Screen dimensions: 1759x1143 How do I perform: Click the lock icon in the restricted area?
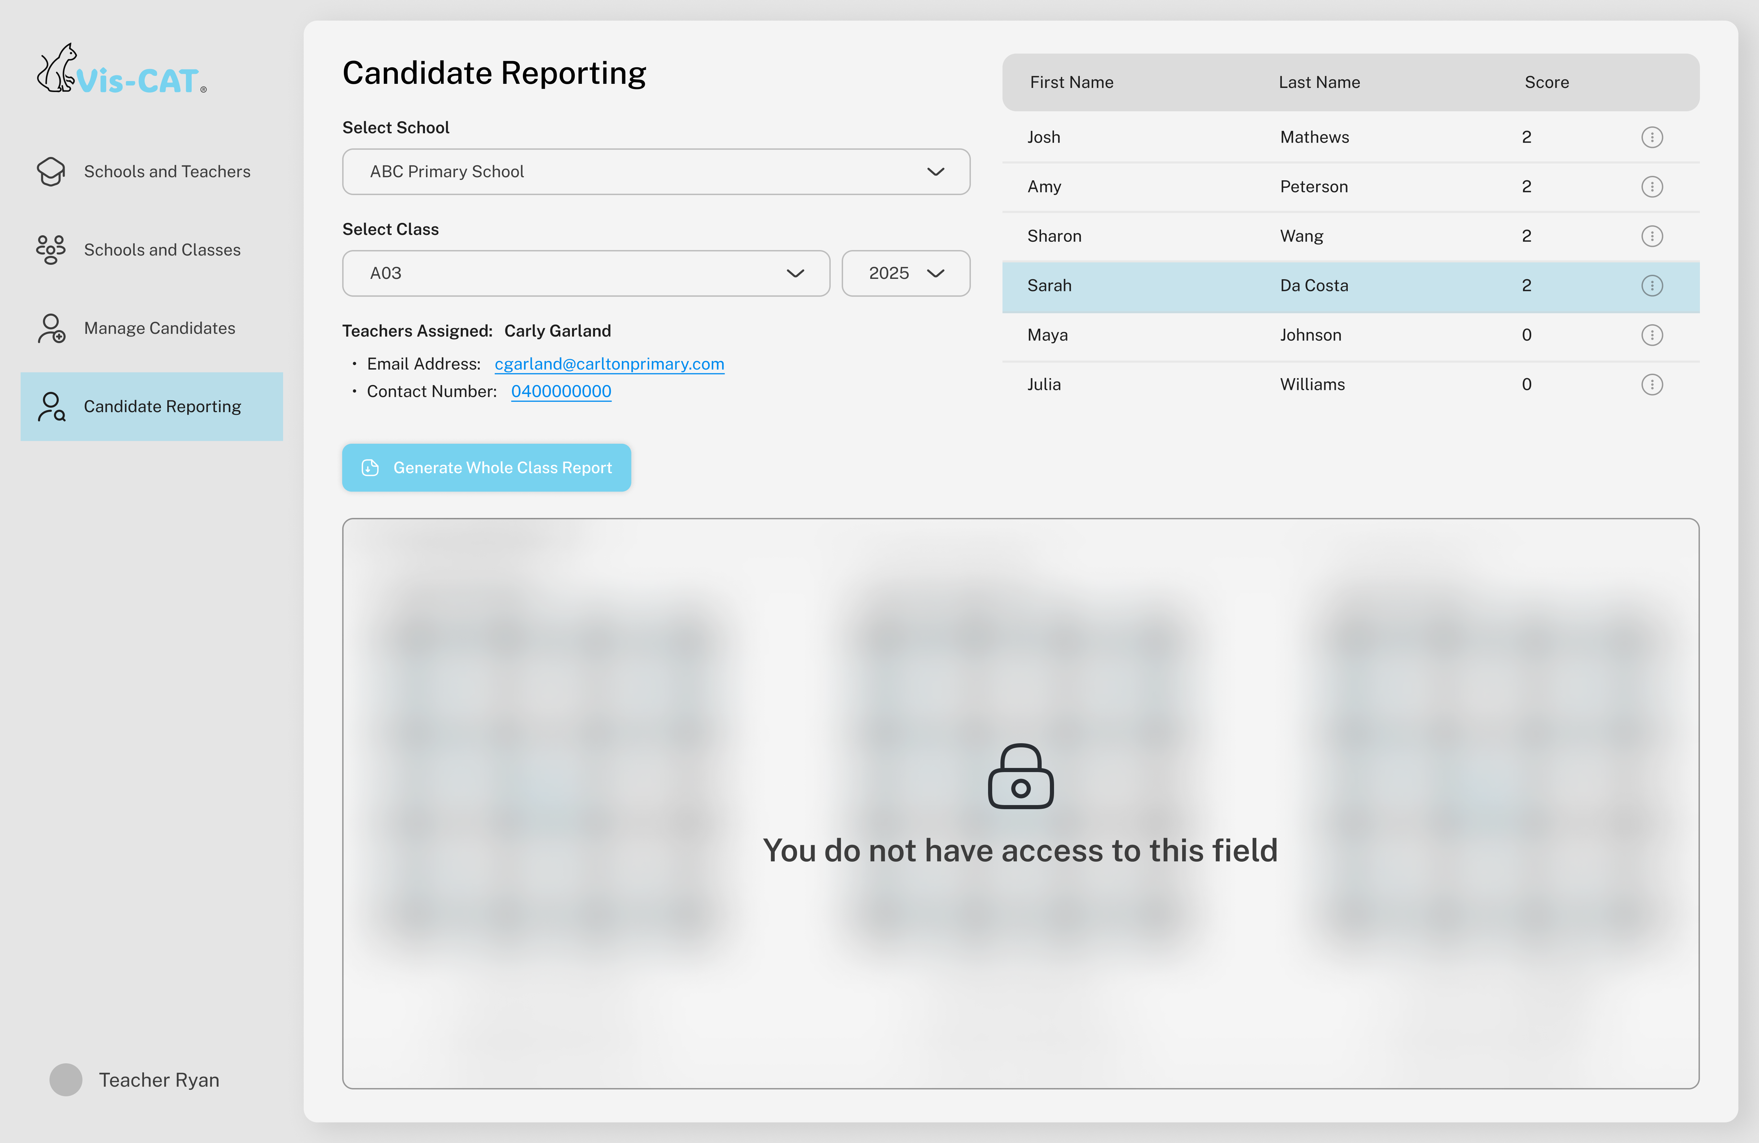[1021, 777]
